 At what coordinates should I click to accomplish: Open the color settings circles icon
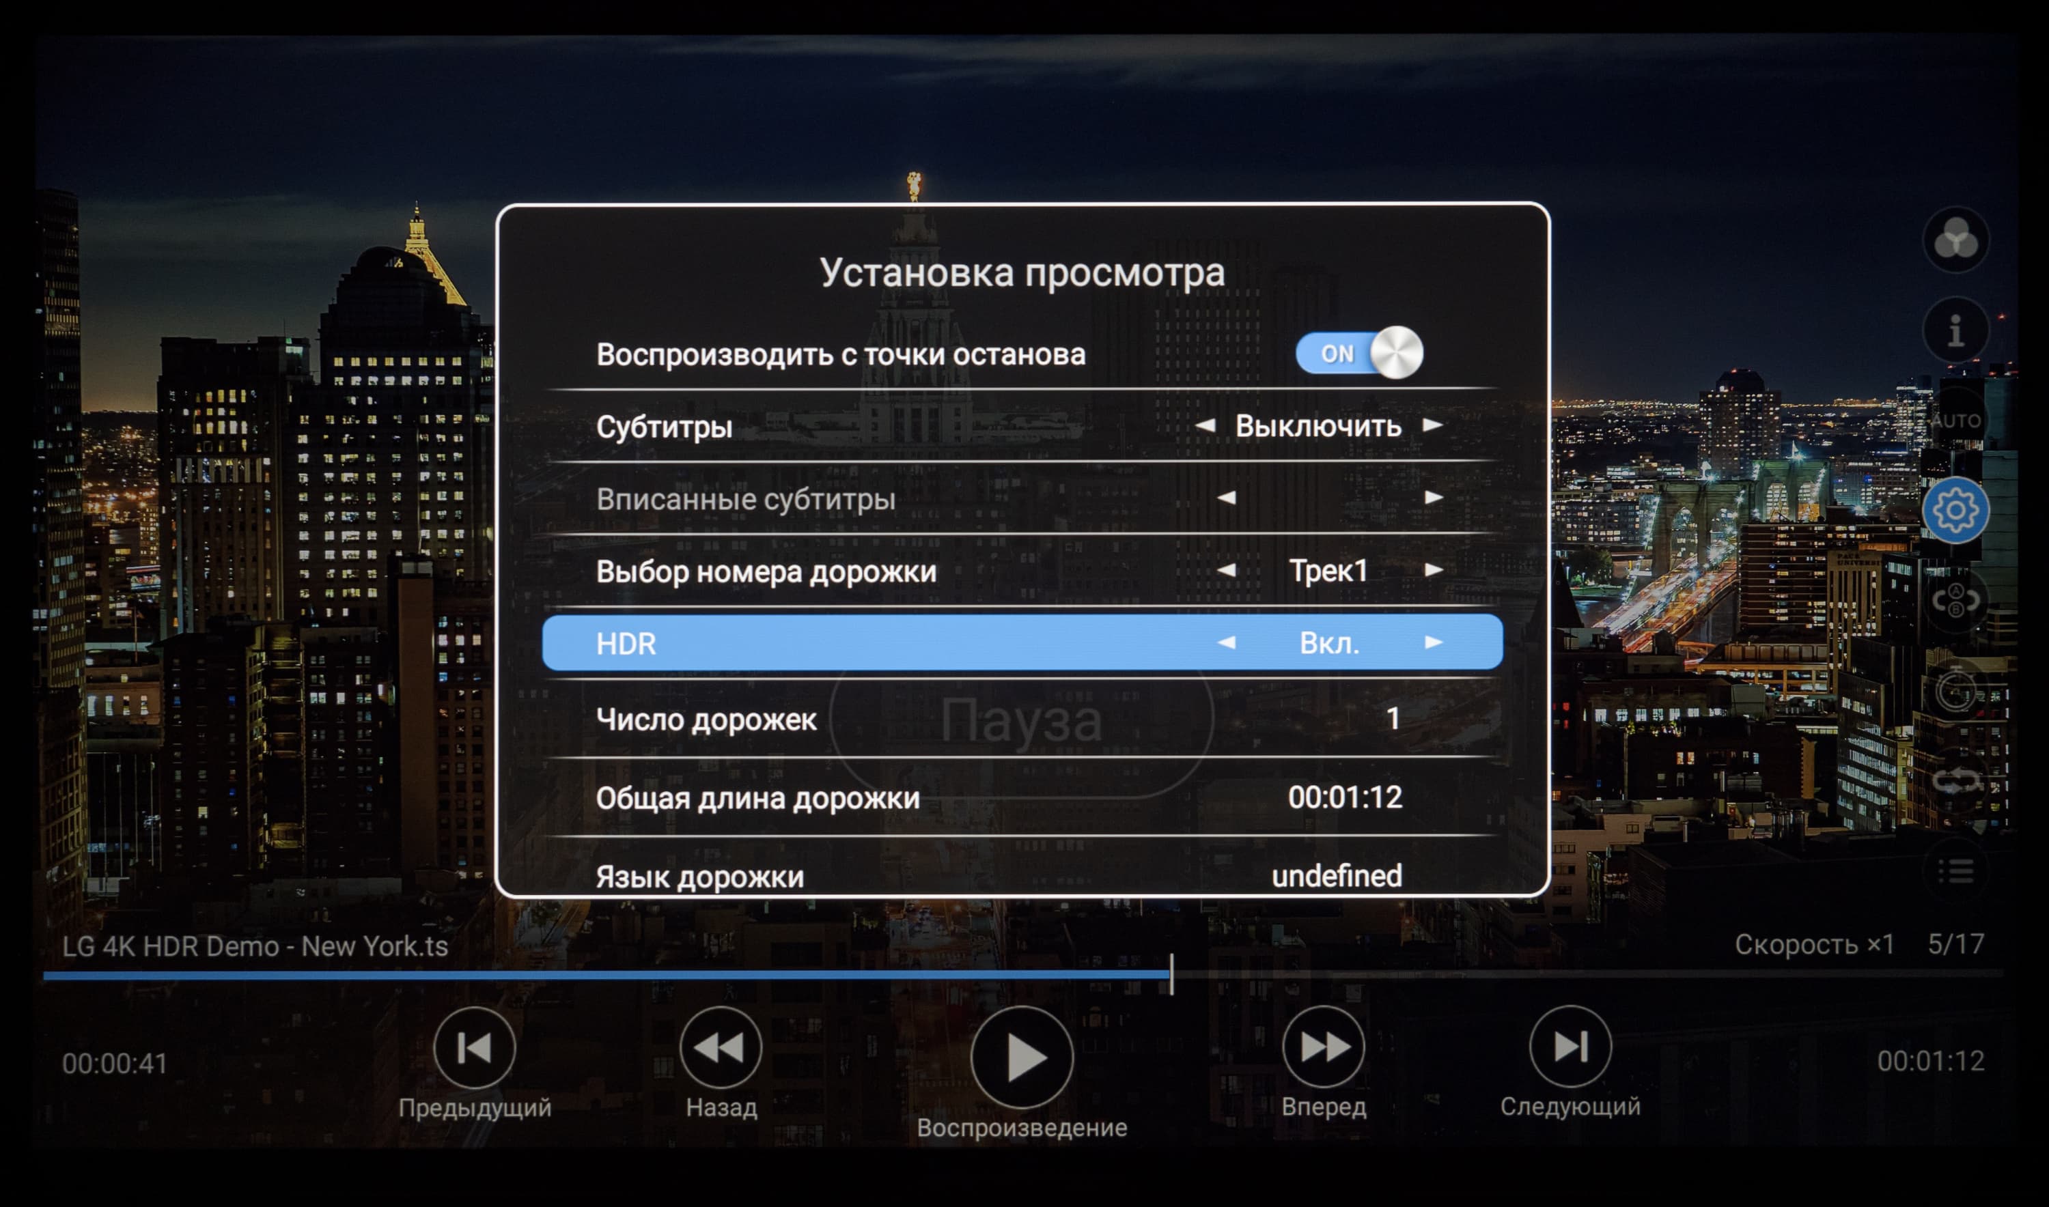click(1955, 240)
